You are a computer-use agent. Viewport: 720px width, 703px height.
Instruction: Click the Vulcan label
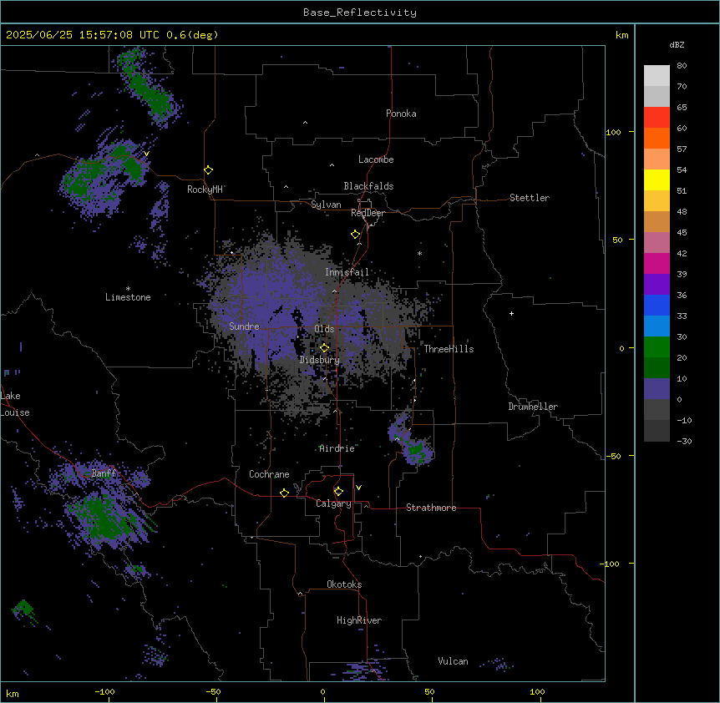453,661
